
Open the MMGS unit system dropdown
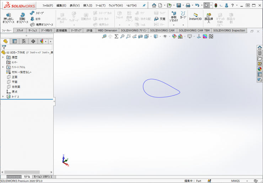click(237, 181)
